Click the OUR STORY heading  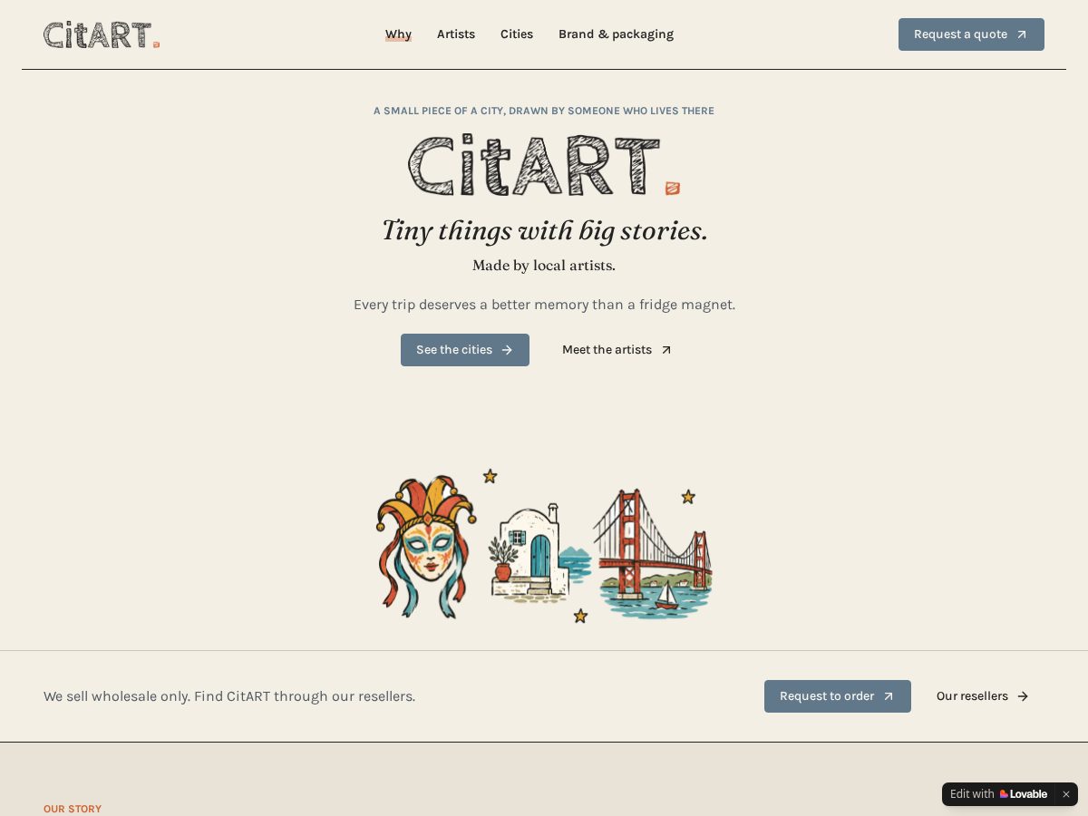tap(73, 809)
